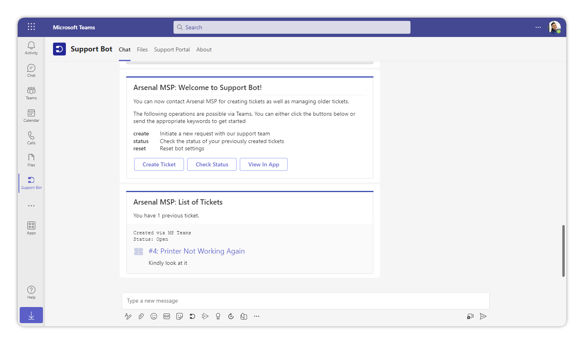Open Calls in the sidebar
The image size is (584, 344).
tap(31, 138)
